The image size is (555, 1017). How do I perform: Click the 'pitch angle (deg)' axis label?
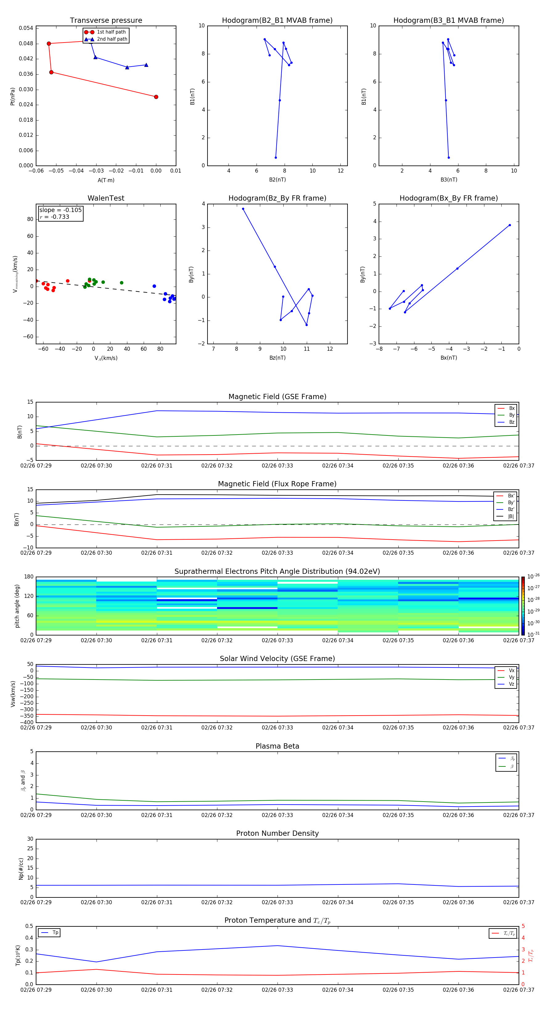coord(17,606)
